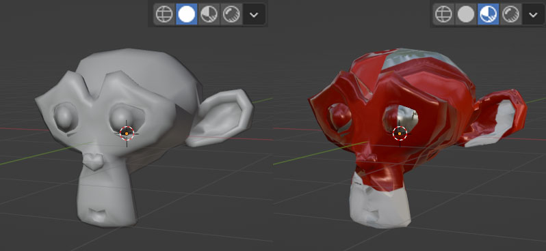Click the 3D cursor in left viewport
Viewport: 546px width, 251px height.
tap(127, 133)
